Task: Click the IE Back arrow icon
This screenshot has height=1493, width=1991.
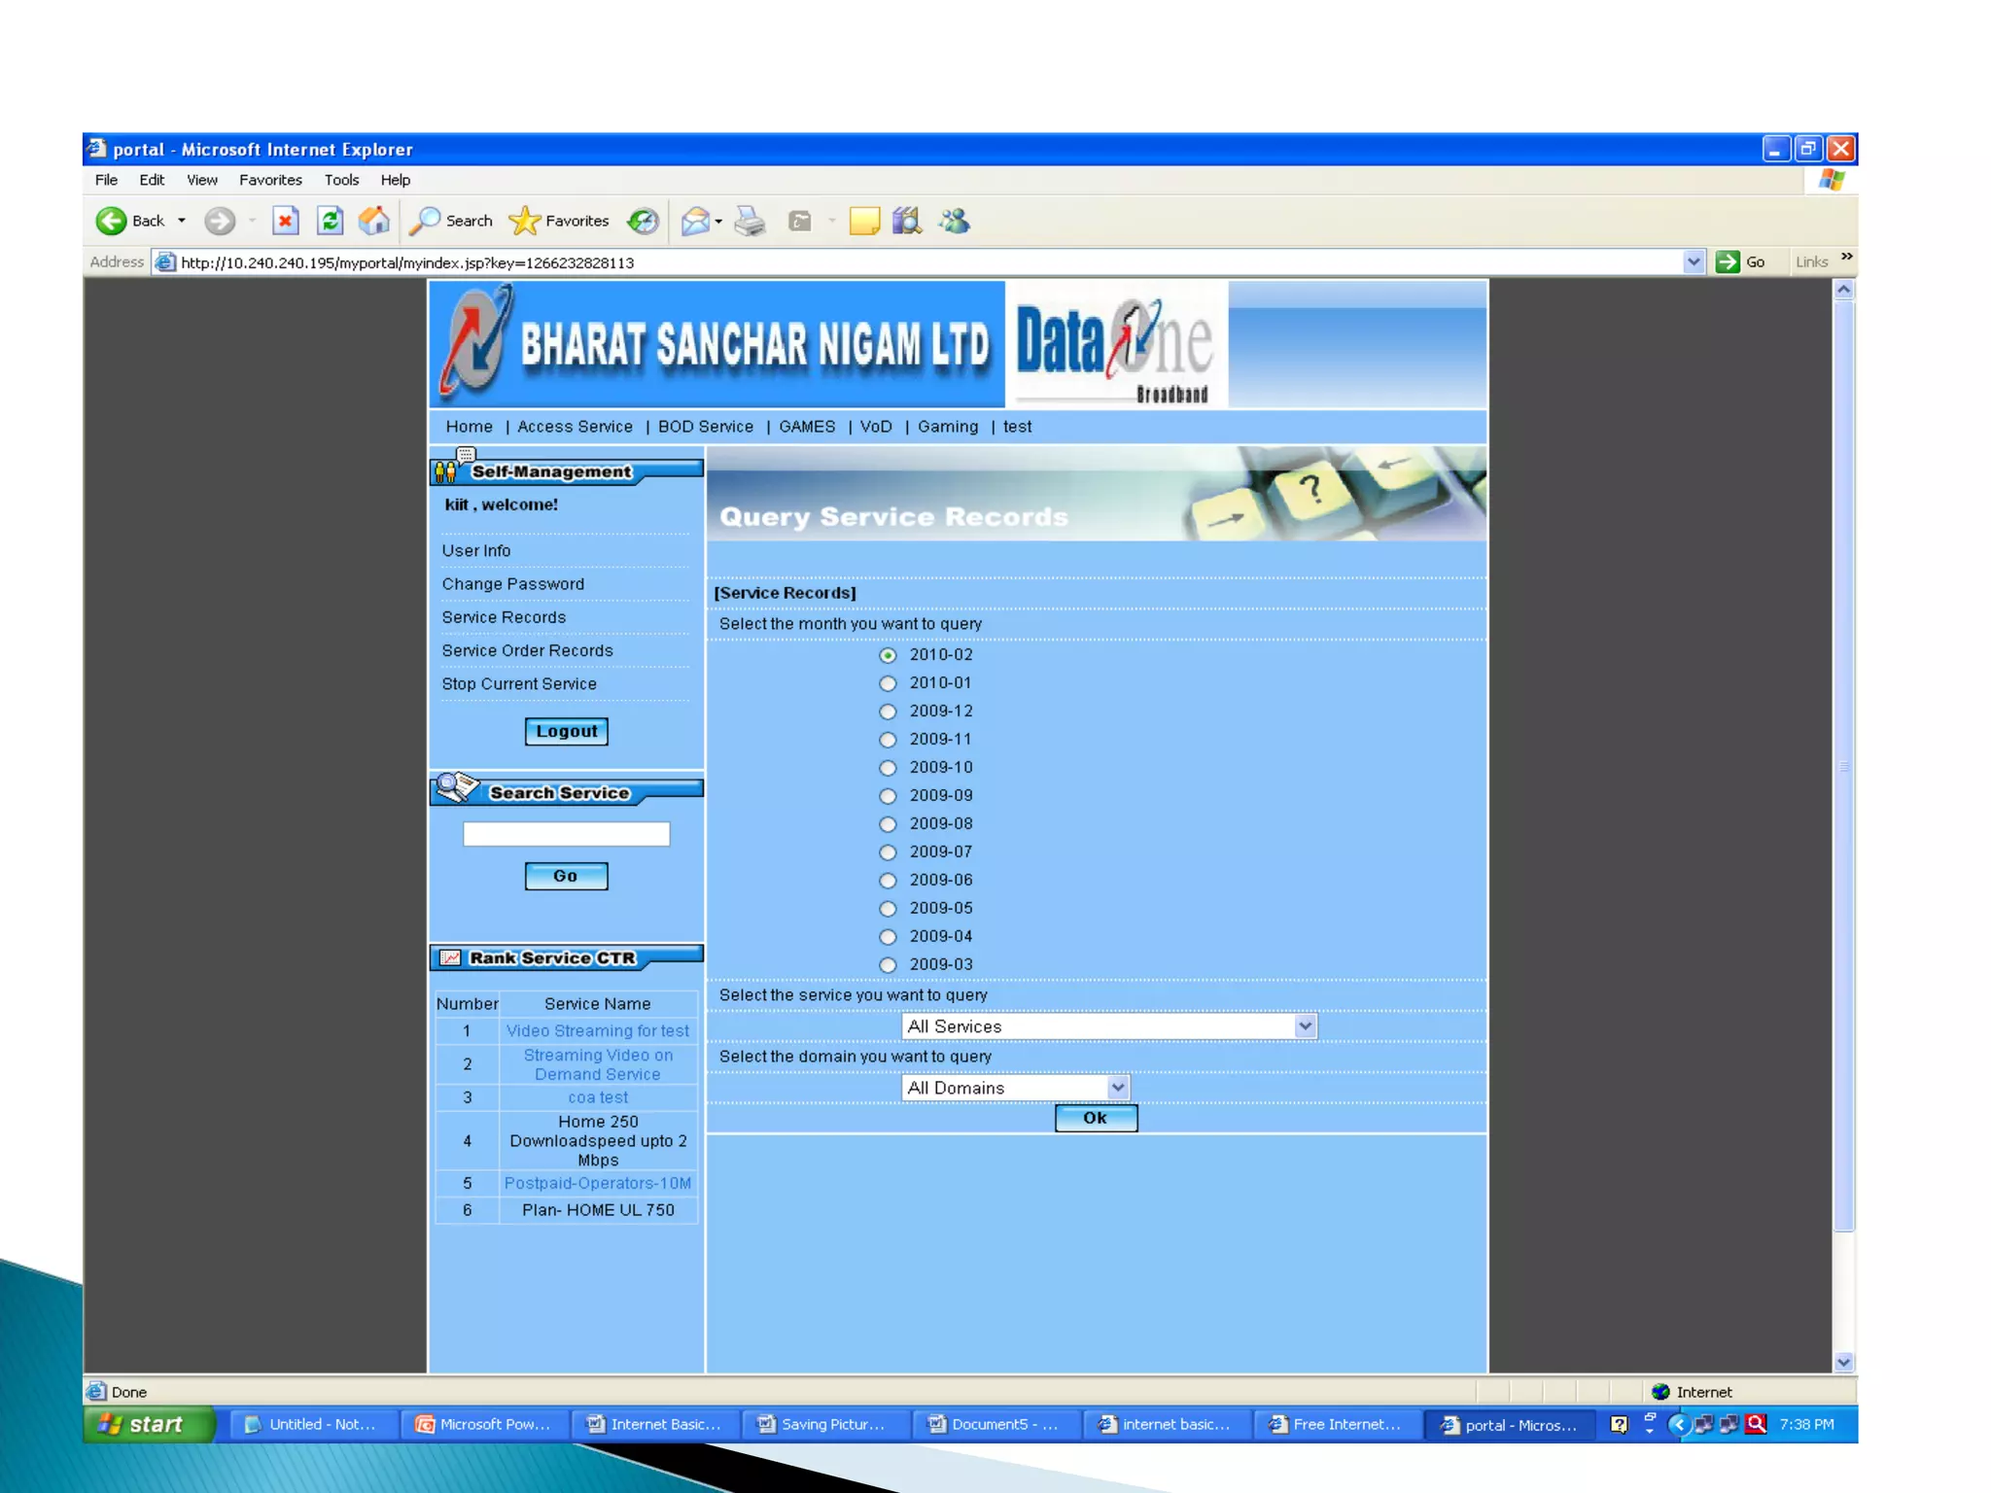Action: coord(112,221)
